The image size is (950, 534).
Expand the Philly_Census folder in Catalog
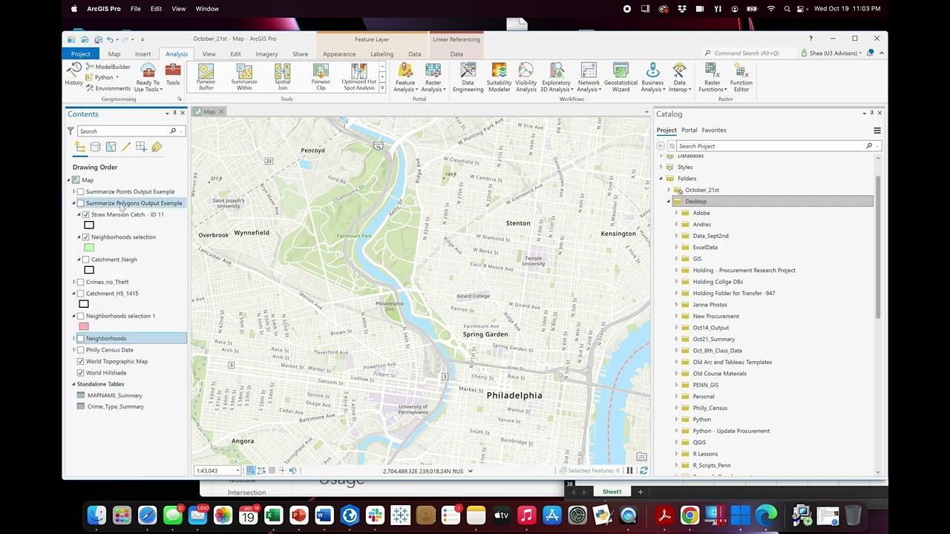(x=676, y=408)
